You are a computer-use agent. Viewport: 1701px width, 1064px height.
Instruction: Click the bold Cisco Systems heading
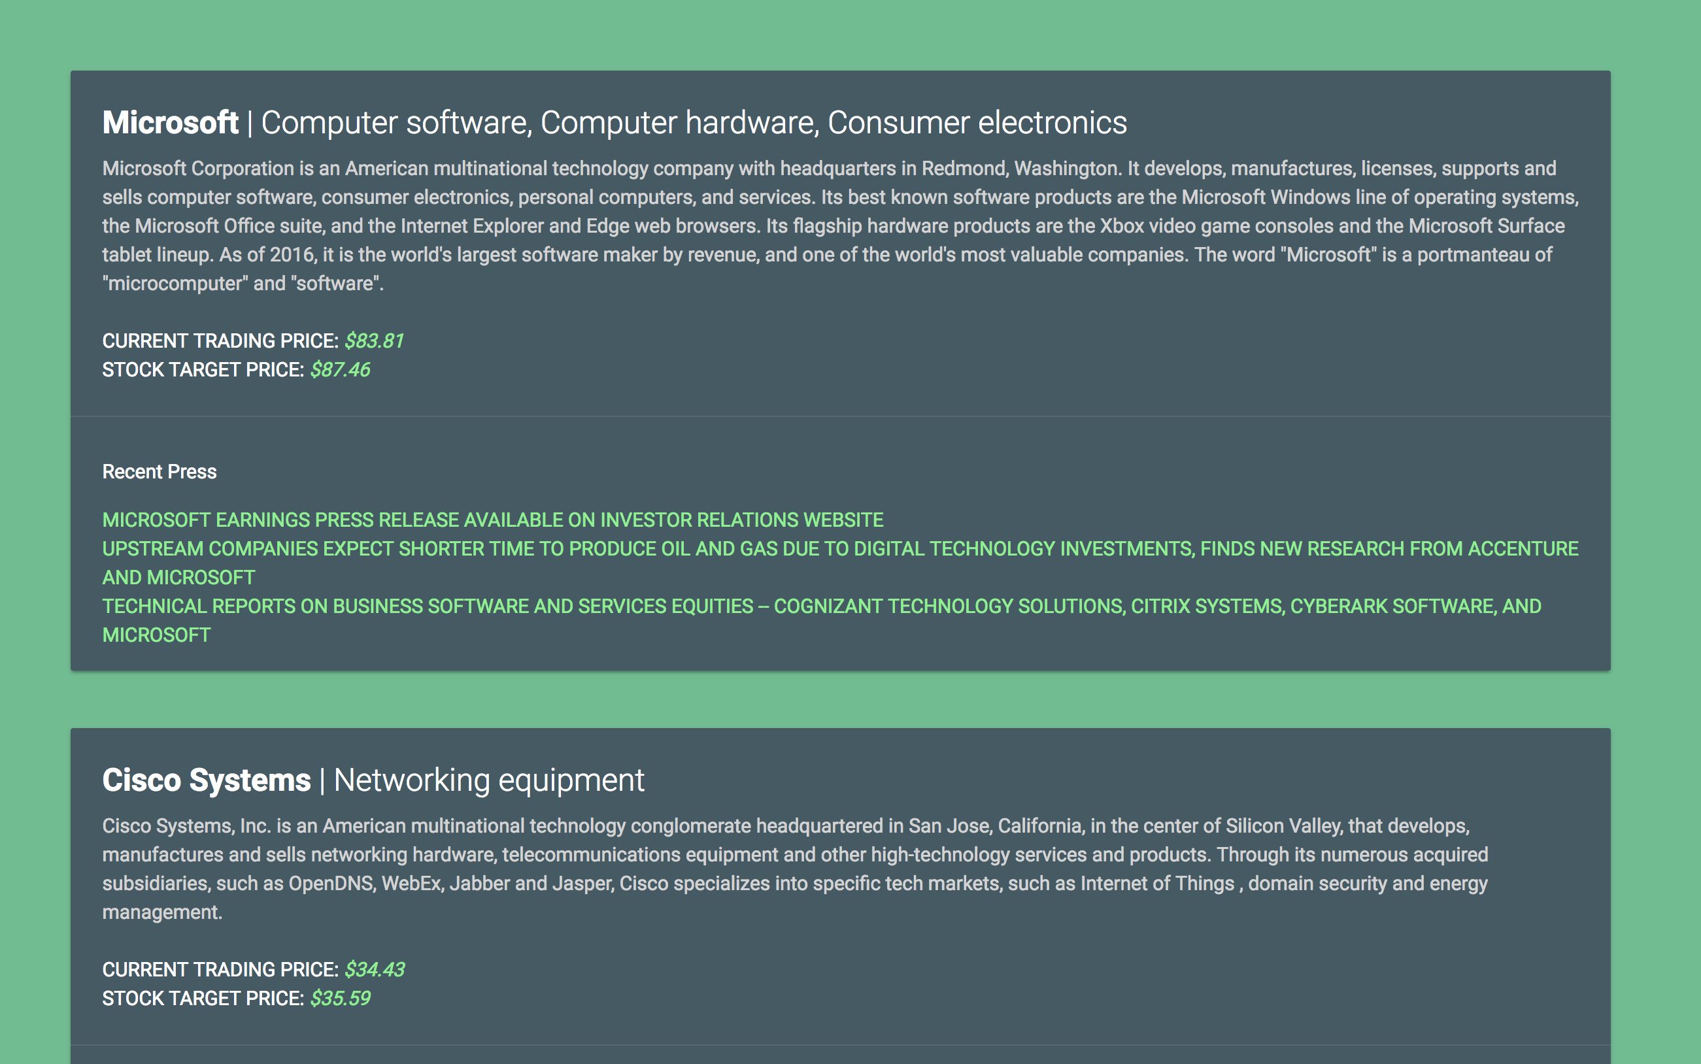coord(206,780)
